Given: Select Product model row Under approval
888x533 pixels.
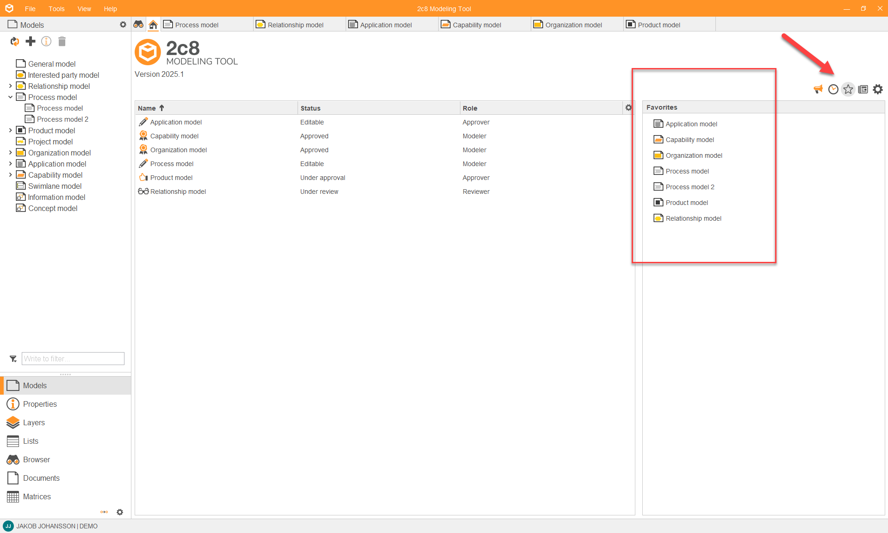Looking at the screenshot, I should pos(384,178).
